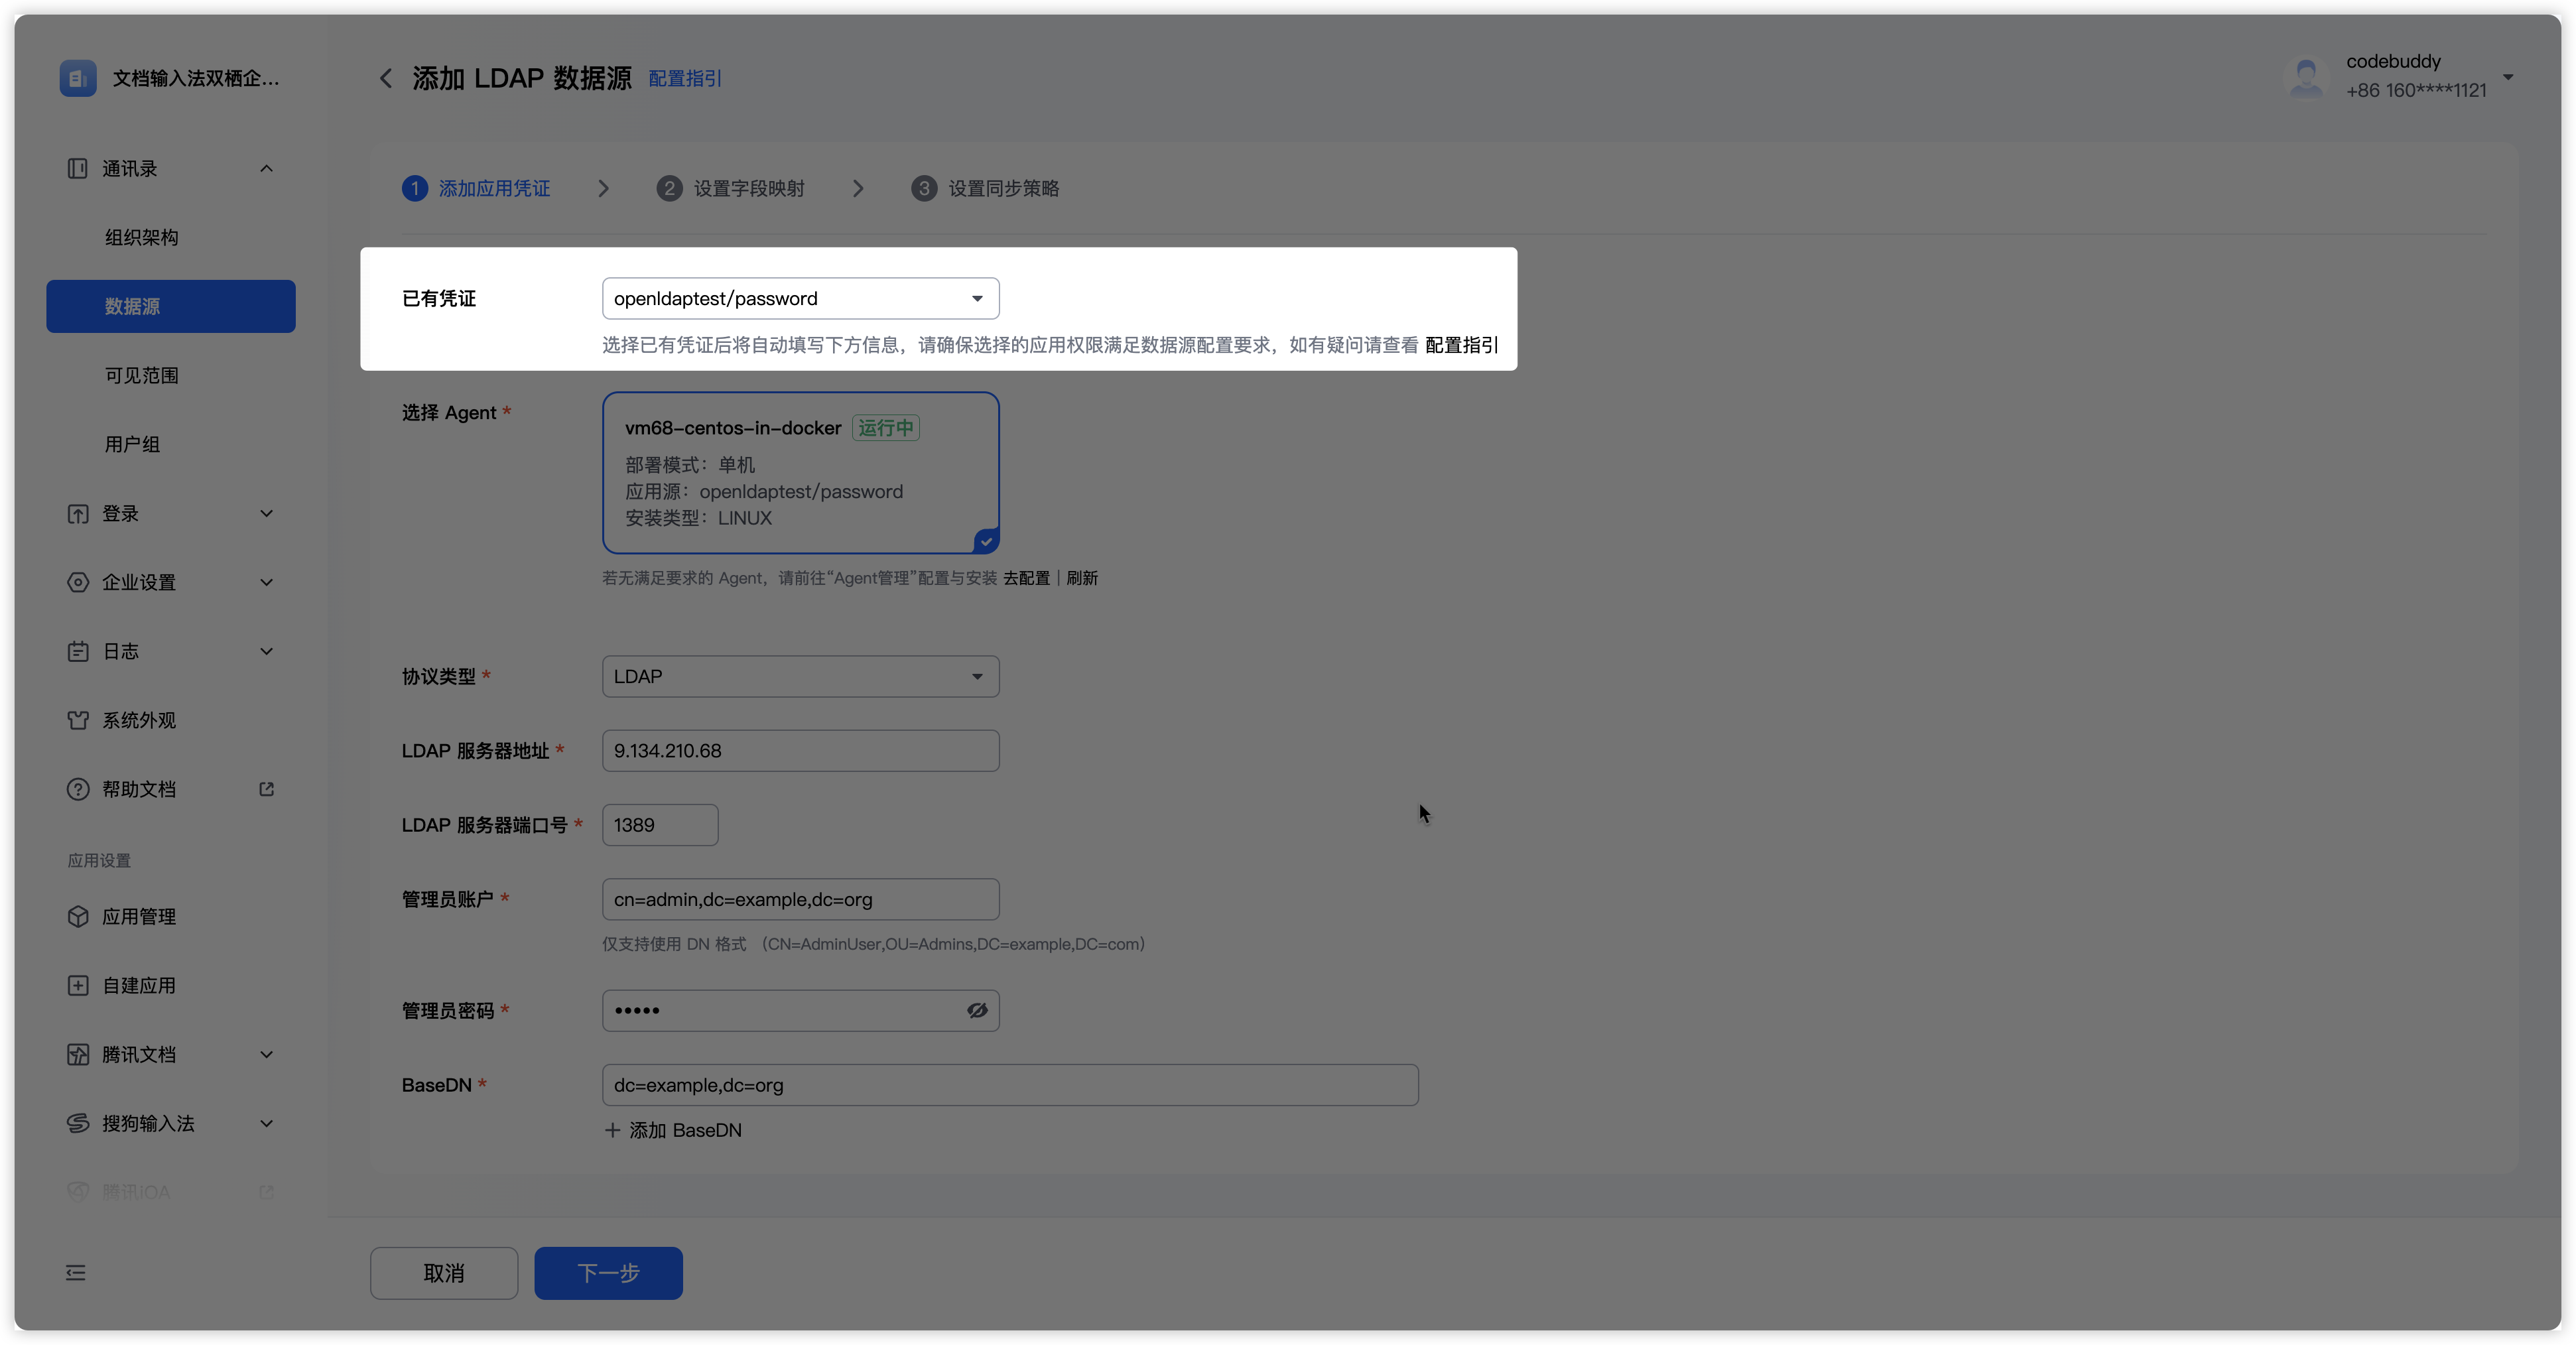
Task: Open the codebuddy account dropdown arrow
Action: pyautogui.click(x=2507, y=76)
